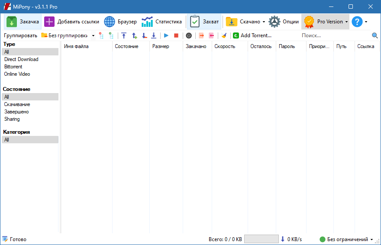Click the Add Torrent... button
This screenshot has height=245, width=381.
click(x=252, y=35)
